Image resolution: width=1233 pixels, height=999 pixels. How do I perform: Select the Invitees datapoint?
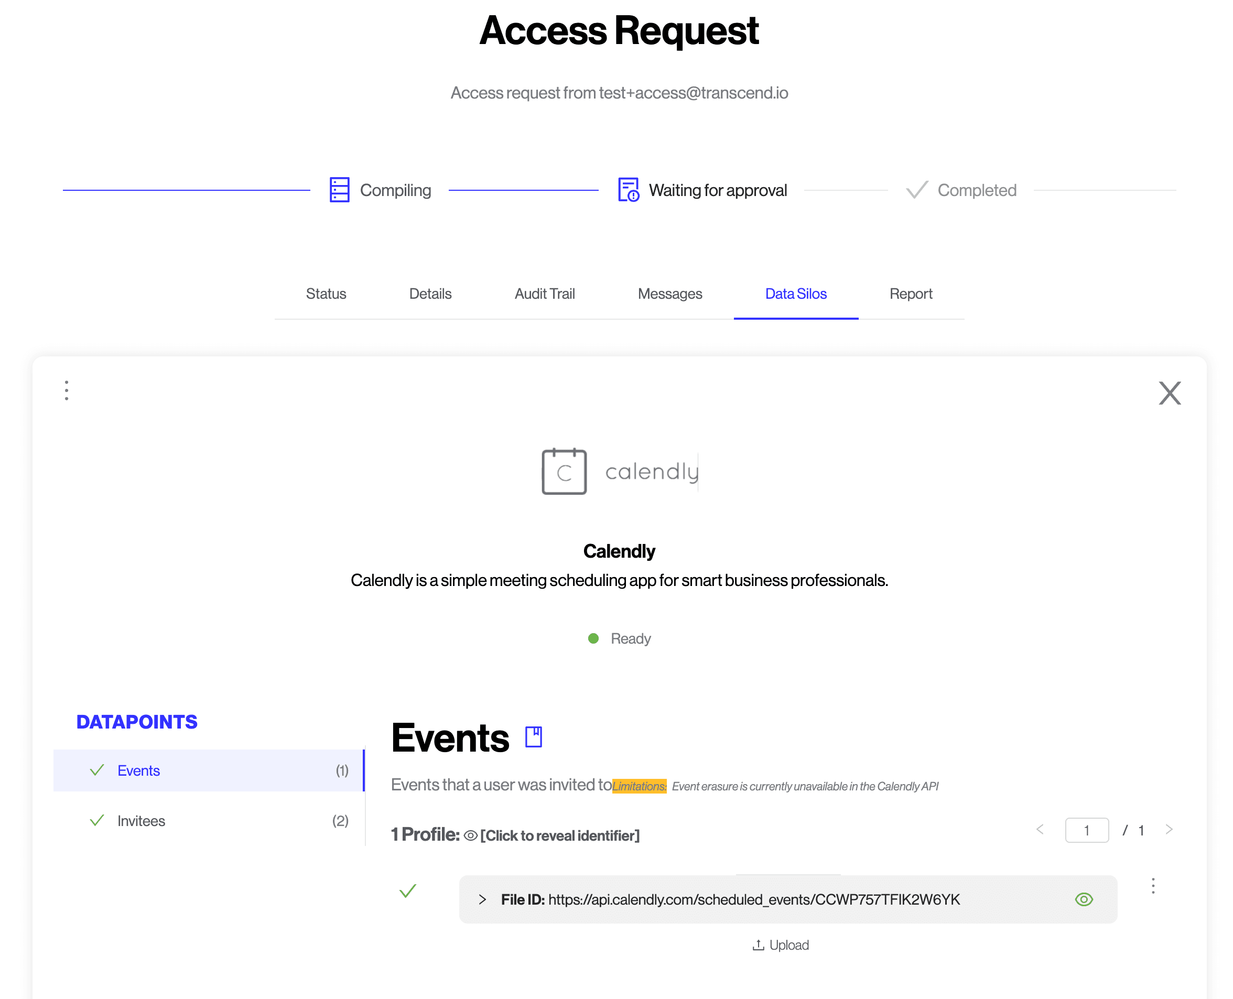click(x=208, y=821)
